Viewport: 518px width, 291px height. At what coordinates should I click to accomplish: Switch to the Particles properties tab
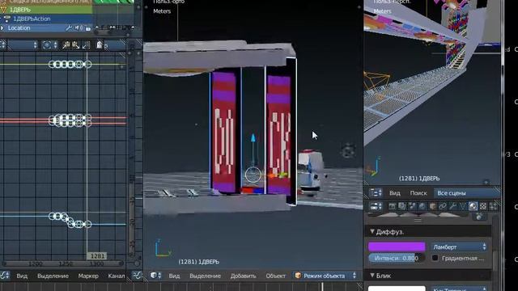click(493, 207)
